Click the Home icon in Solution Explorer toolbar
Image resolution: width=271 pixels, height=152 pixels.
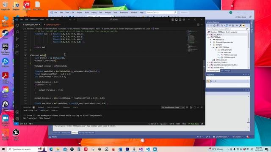(214, 25)
